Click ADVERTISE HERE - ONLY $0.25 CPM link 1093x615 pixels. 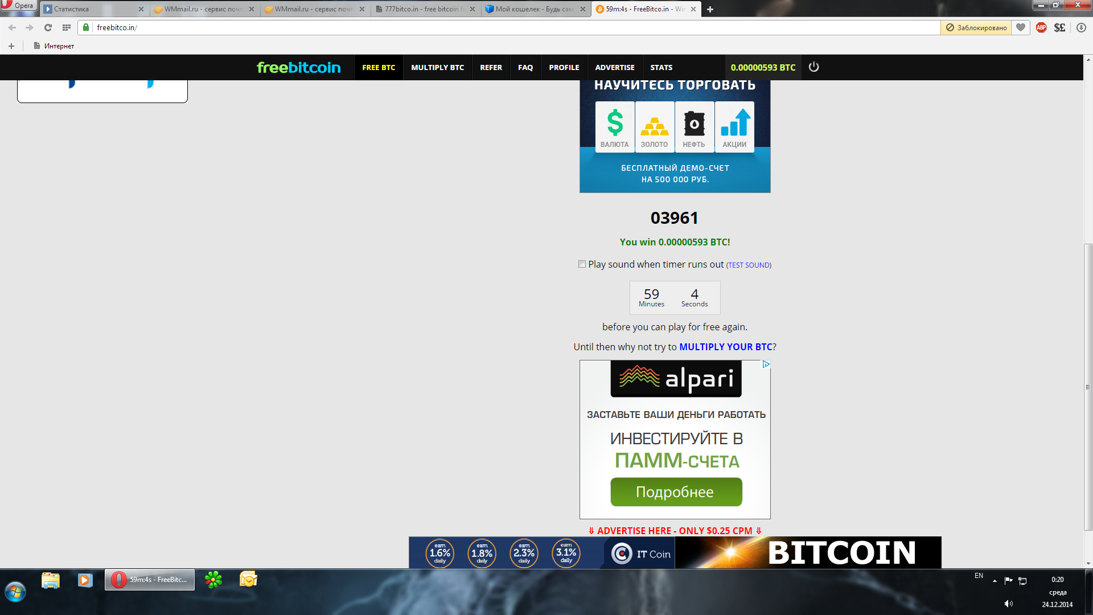(x=675, y=531)
